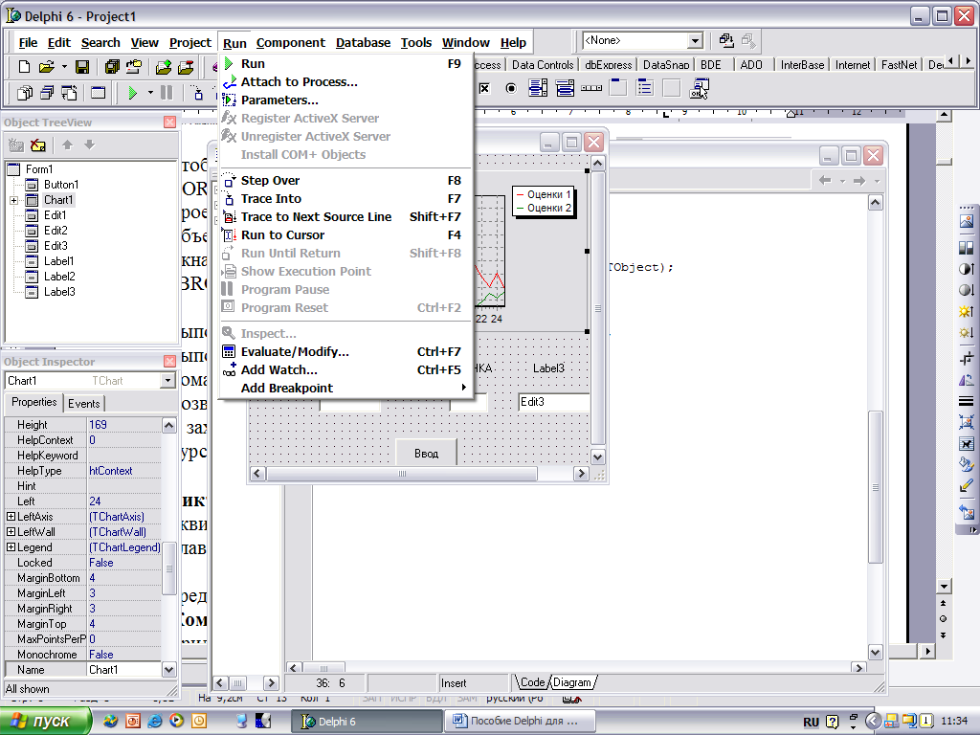The height and width of the screenshot is (735, 980).
Task: Run program with green arrow toolbar button
Action: 132,93
